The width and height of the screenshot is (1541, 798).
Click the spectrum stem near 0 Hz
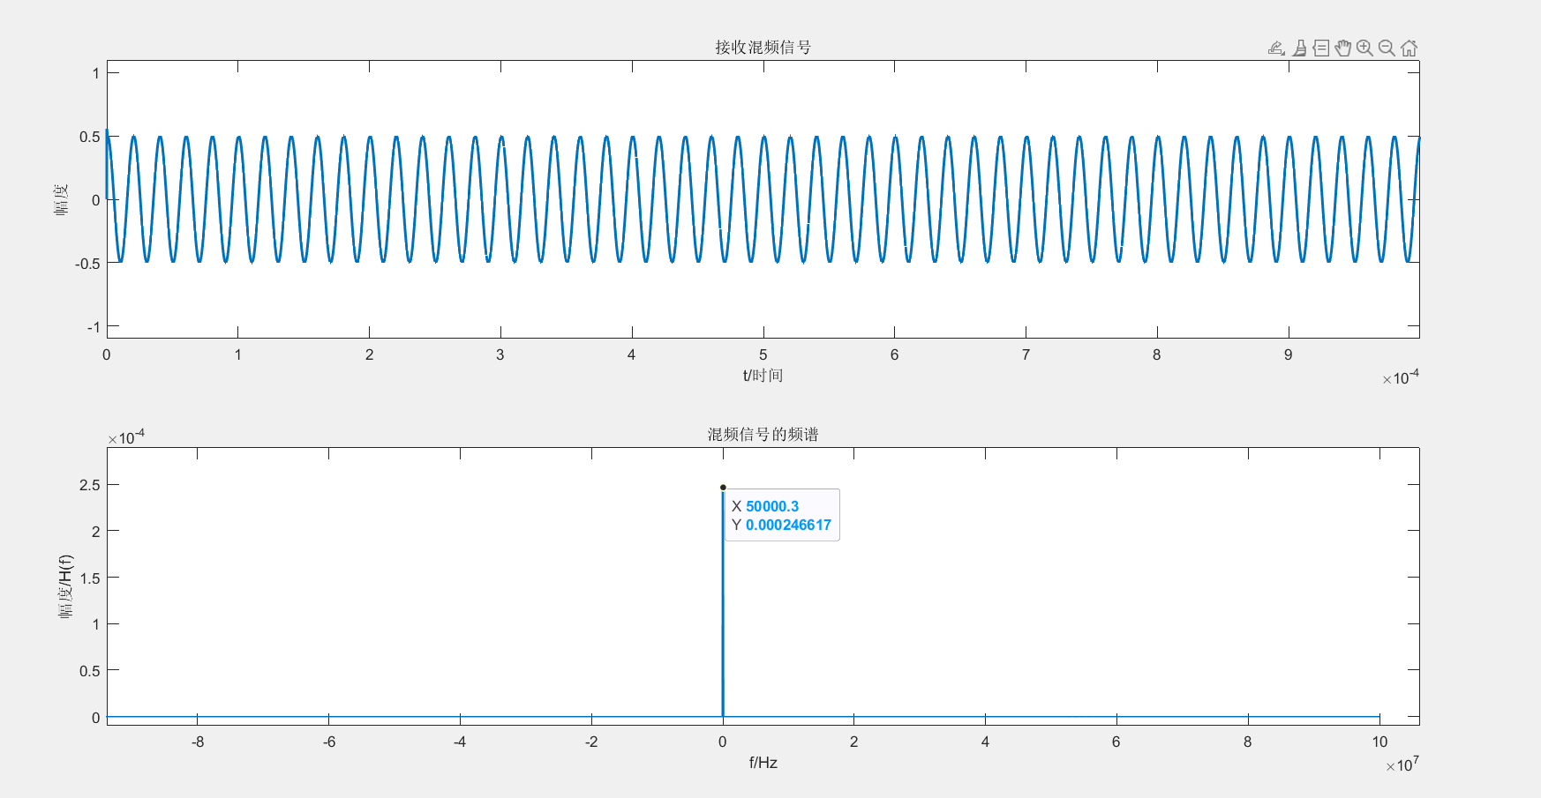(x=724, y=617)
